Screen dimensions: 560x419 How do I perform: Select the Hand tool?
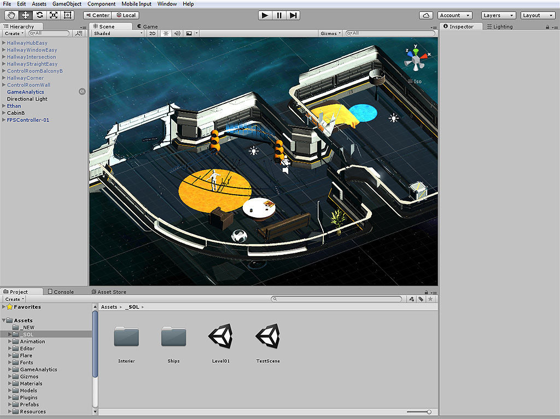coord(11,15)
